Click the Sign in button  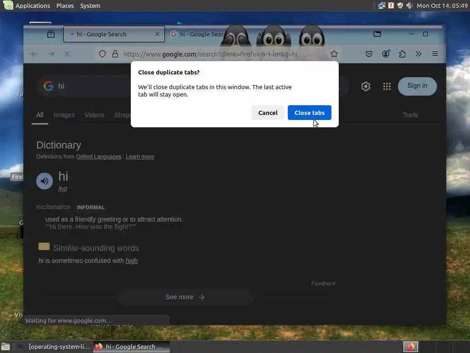pyautogui.click(x=417, y=86)
